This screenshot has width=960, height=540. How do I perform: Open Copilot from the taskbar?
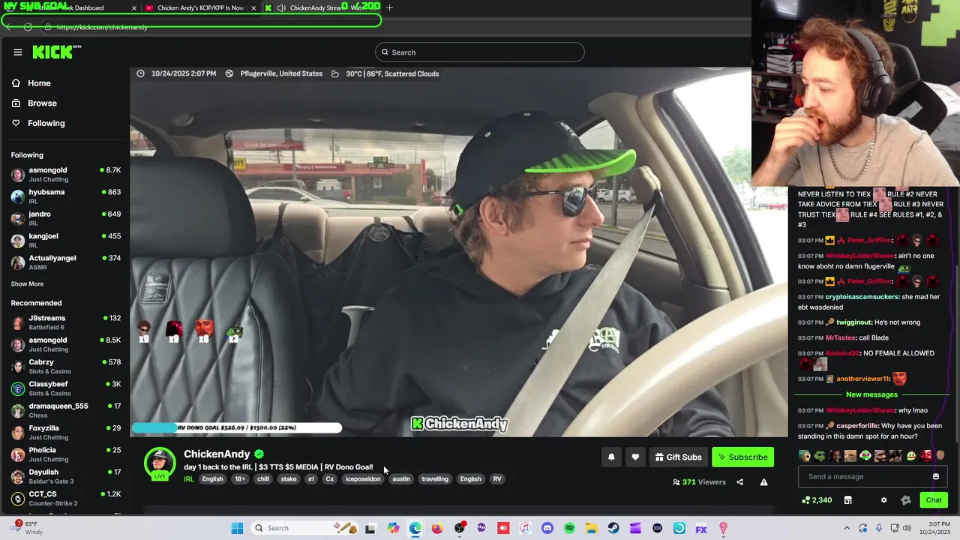coord(393,528)
